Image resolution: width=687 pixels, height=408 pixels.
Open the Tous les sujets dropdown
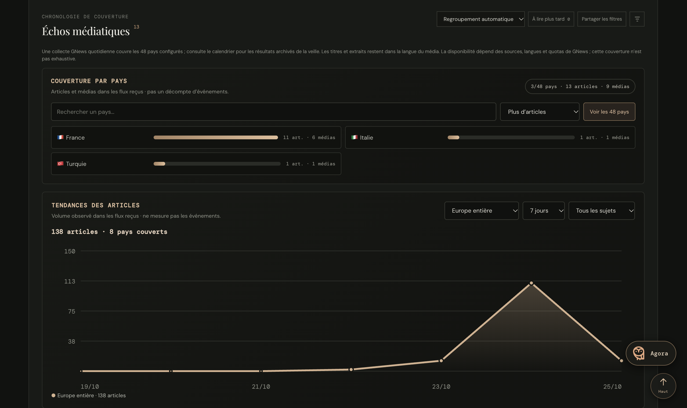601,211
